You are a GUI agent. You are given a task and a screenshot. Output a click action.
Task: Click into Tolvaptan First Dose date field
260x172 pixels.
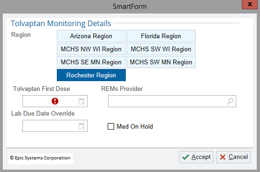[55, 101]
